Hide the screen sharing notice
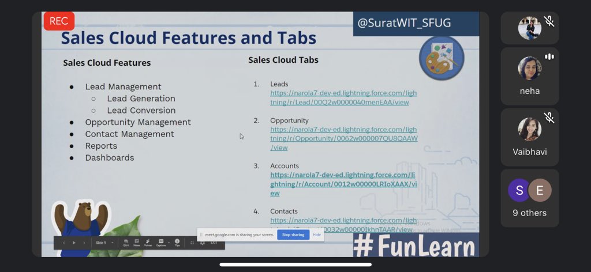The height and width of the screenshot is (272, 591). [x=317, y=235]
